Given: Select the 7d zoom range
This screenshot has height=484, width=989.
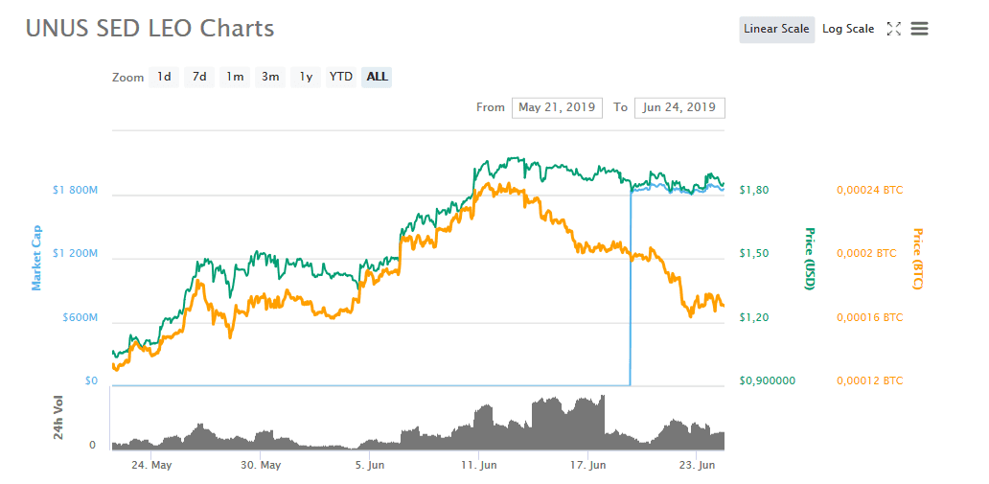Looking at the screenshot, I should click(199, 77).
